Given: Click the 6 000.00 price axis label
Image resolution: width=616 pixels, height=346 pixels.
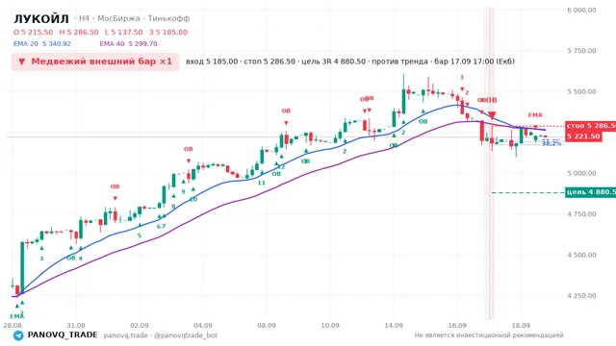Looking at the screenshot, I should click(x=581, y=11).
